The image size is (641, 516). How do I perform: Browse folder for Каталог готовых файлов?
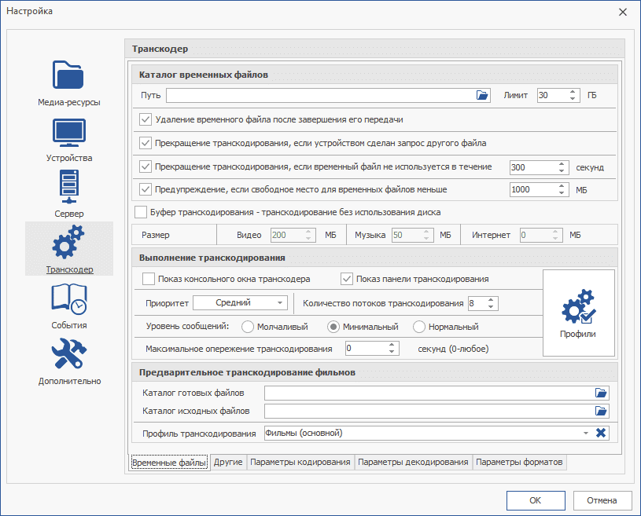point(601,393)
